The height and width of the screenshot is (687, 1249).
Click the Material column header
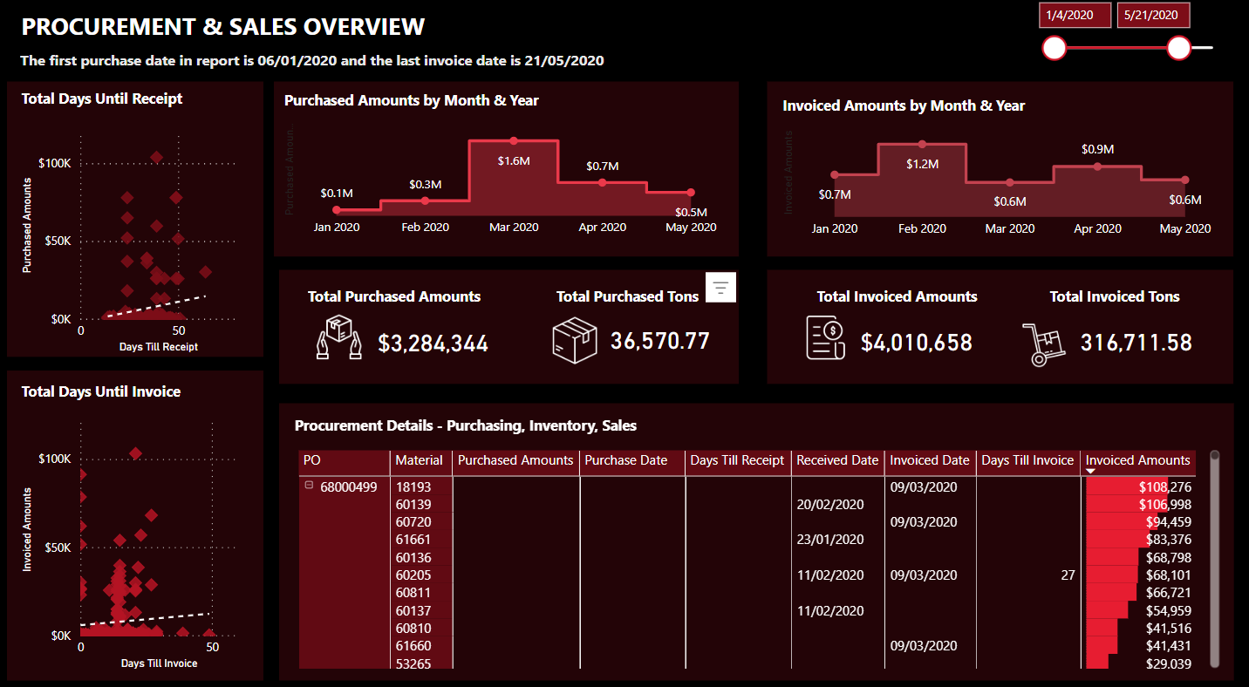pyautogui.click(x=419, y=460)
